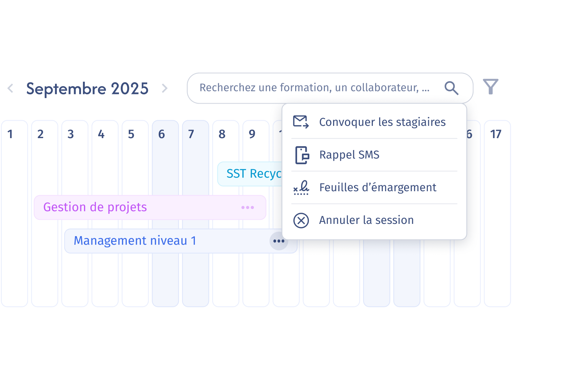
Task: Click the magnifying glass search icon
Action: [451, 88]
